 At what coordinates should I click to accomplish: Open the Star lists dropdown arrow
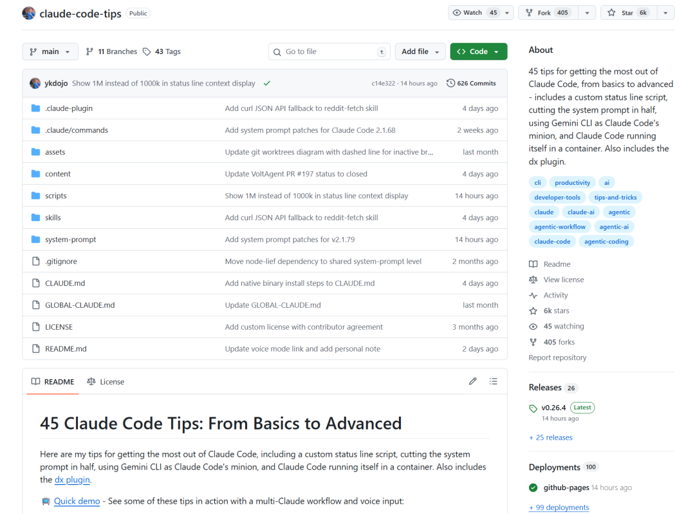(665, 13)
